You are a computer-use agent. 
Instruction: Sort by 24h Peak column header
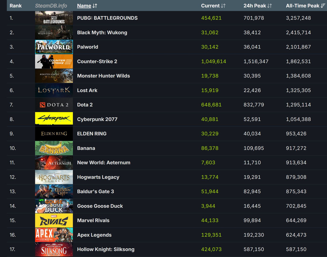(x=255, y=6)
